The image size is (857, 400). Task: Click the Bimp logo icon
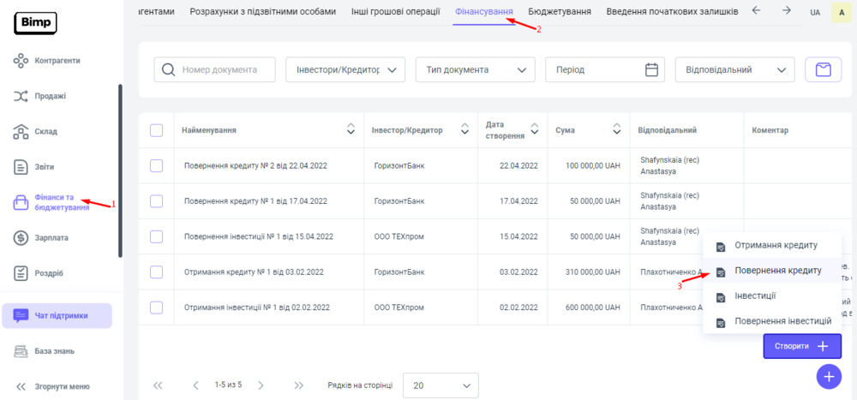35,22
